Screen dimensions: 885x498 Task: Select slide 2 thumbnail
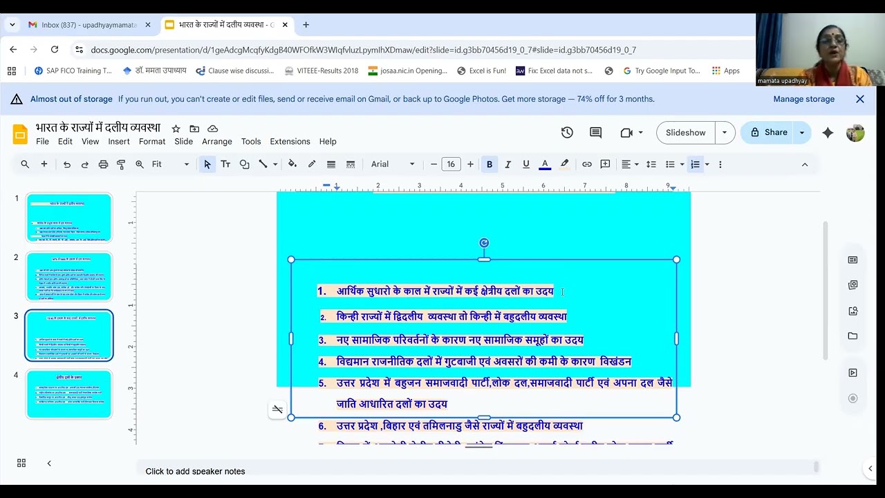[68, 277]
